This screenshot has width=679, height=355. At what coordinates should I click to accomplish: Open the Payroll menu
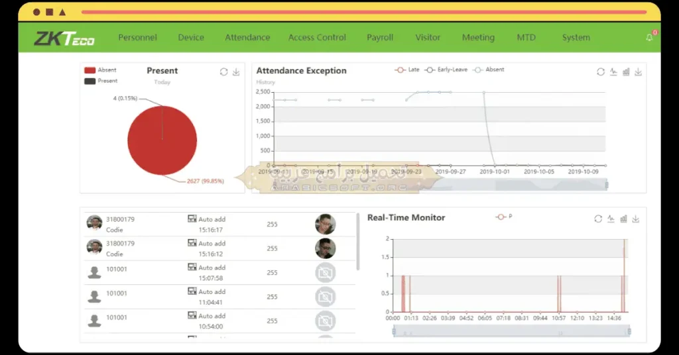coord(380,38)
